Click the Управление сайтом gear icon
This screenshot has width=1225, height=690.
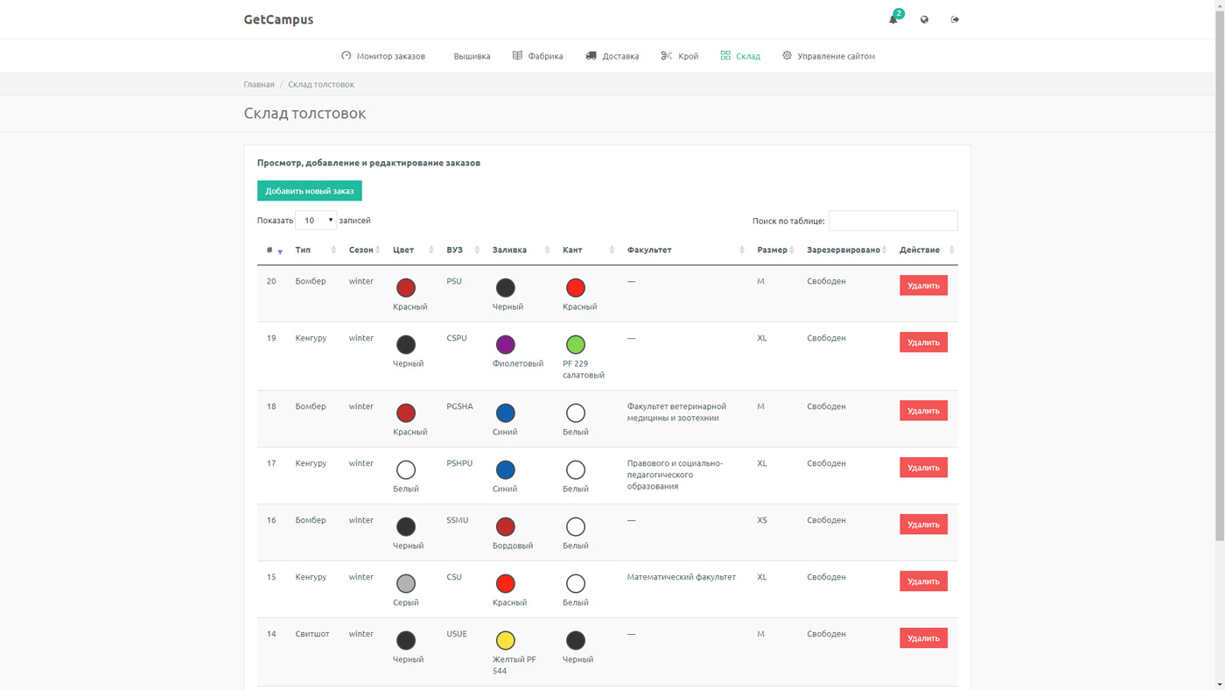click(x=787, y=55)
